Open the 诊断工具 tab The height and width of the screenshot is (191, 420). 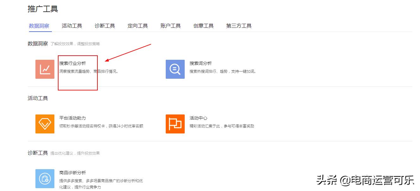104,26
